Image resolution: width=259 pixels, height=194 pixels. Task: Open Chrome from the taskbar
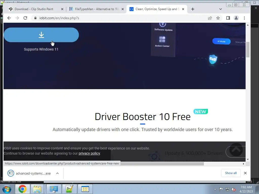[22, 189]
